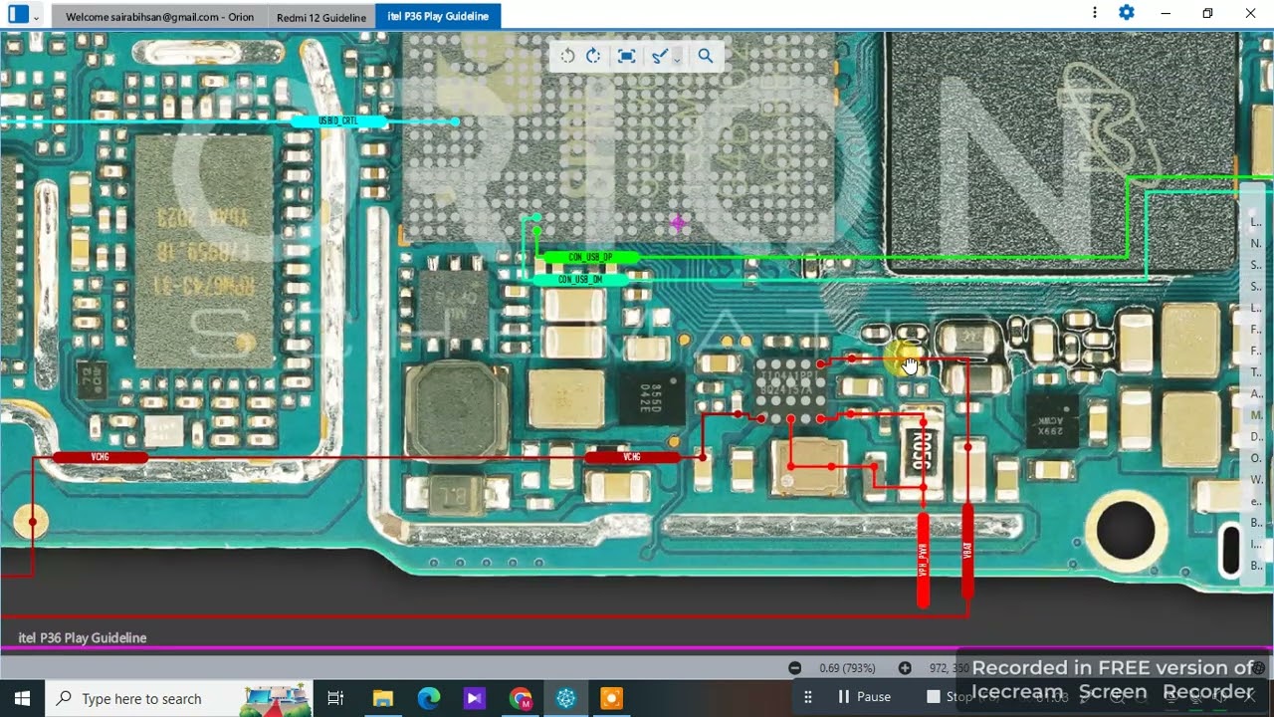
Task: Rotate view clockwise
Action: tap(593, 56)
